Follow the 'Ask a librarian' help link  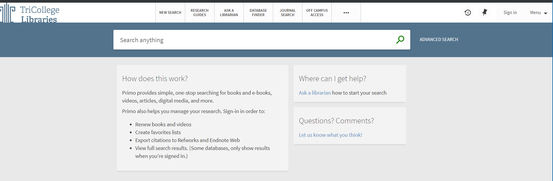tap(315, 93)
